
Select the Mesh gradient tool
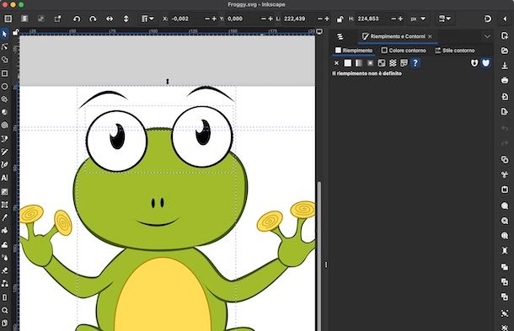click(x=4, y=205)
